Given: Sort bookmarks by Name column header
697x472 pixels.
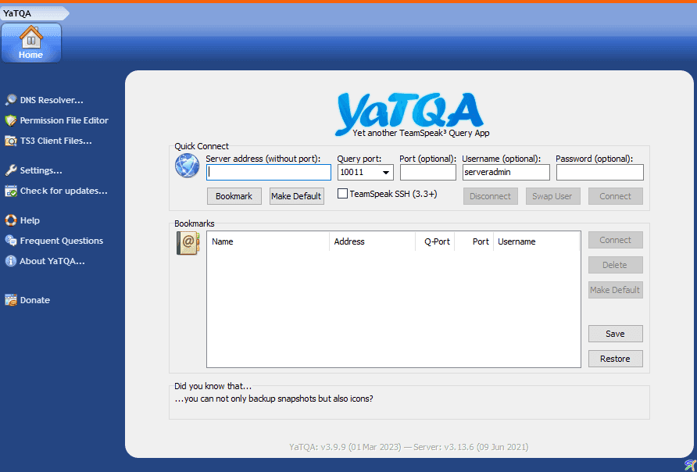Looking at the screenshot, I should pyautogui.click(x=268, y=241).
